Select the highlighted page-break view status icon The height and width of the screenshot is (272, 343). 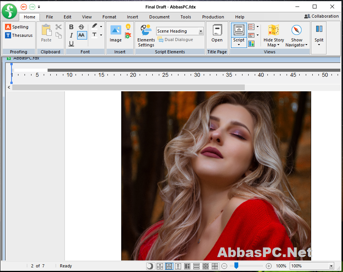(x=169, y=266)
